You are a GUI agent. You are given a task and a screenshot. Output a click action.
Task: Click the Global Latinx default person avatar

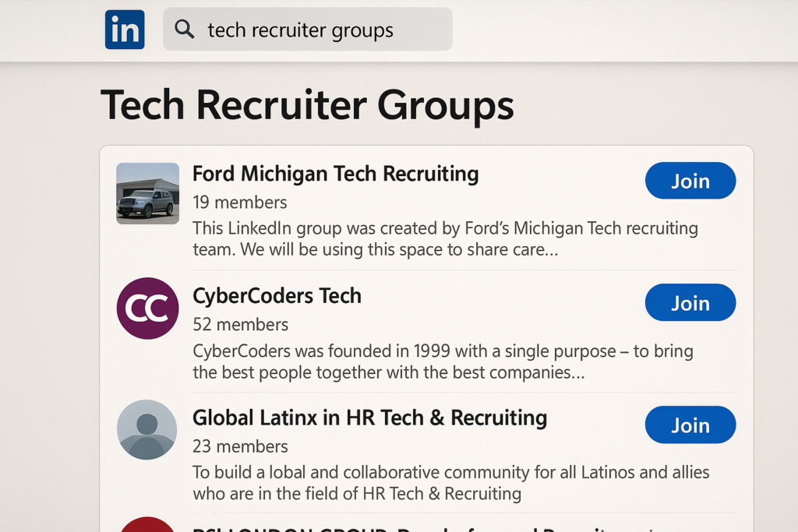(147, 429)
